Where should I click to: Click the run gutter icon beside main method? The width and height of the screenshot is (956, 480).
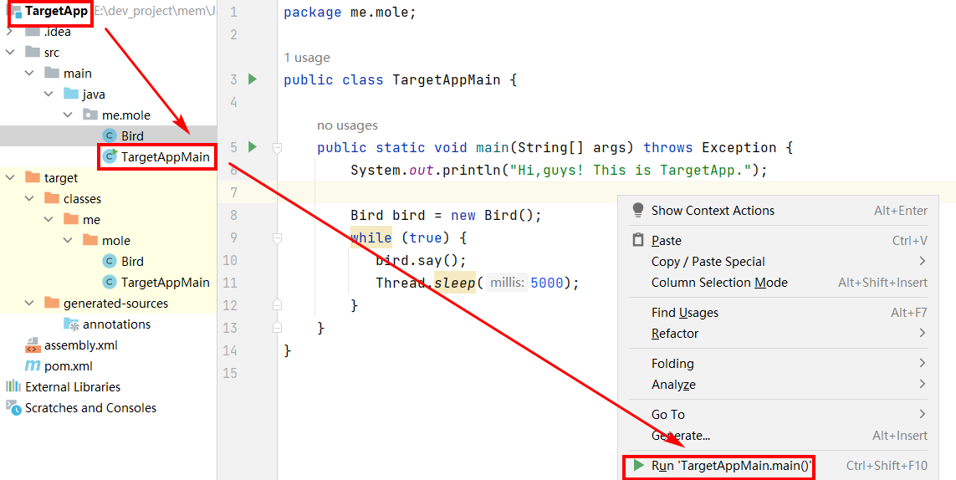tap(253, 147)
